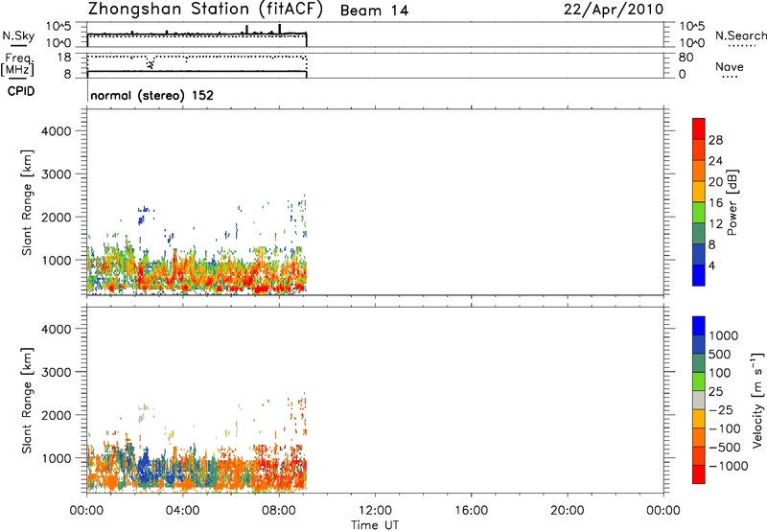
Task: Click the bright blue bottom segment of the Power colorbar
Action: pyautogui.click(x=699, y=275)
